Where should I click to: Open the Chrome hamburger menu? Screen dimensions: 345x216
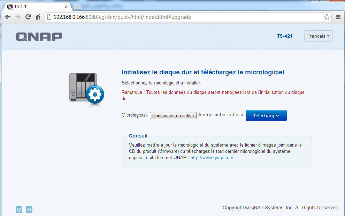tap(338, 17)
